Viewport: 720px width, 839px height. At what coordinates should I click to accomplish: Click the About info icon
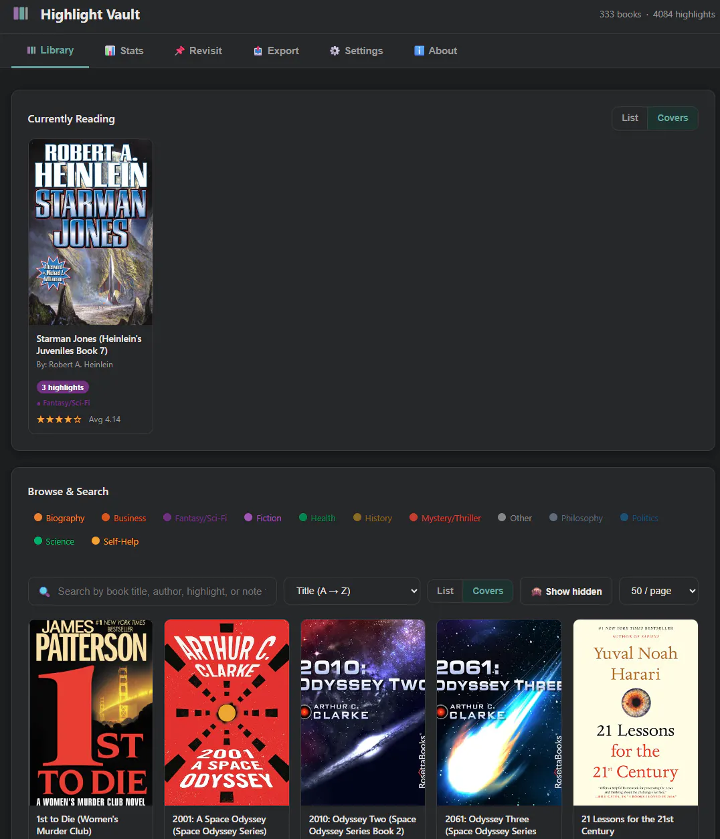[419, 51]
